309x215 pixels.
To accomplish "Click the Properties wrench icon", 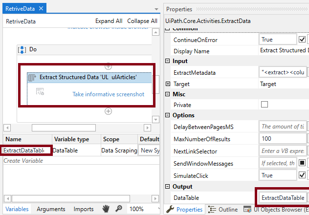I will tap(170, 209).
